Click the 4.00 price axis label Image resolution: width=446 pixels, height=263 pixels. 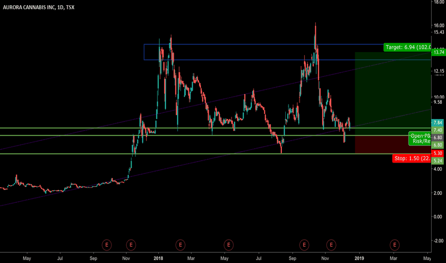(438, 169)
